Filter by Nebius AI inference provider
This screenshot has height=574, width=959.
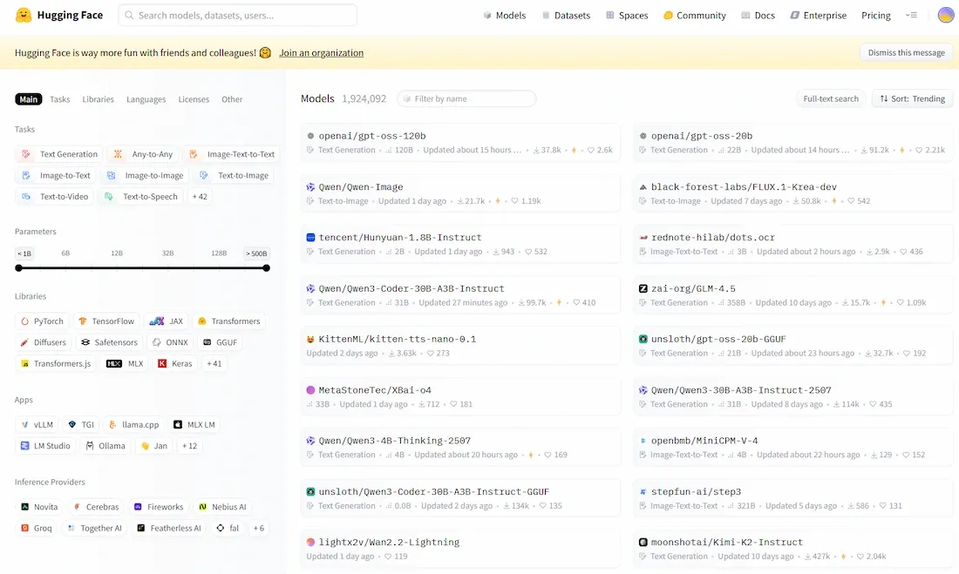[222, 507]
